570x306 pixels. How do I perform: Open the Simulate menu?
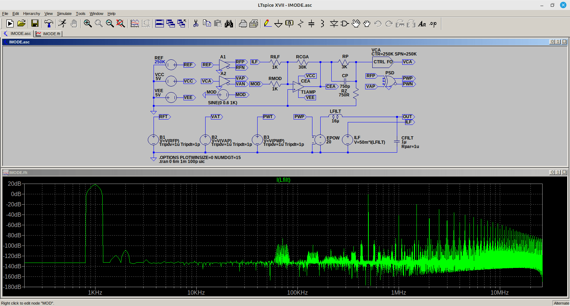click(x=64, y=14)
